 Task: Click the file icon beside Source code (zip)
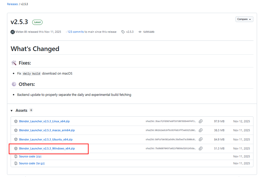16,156
